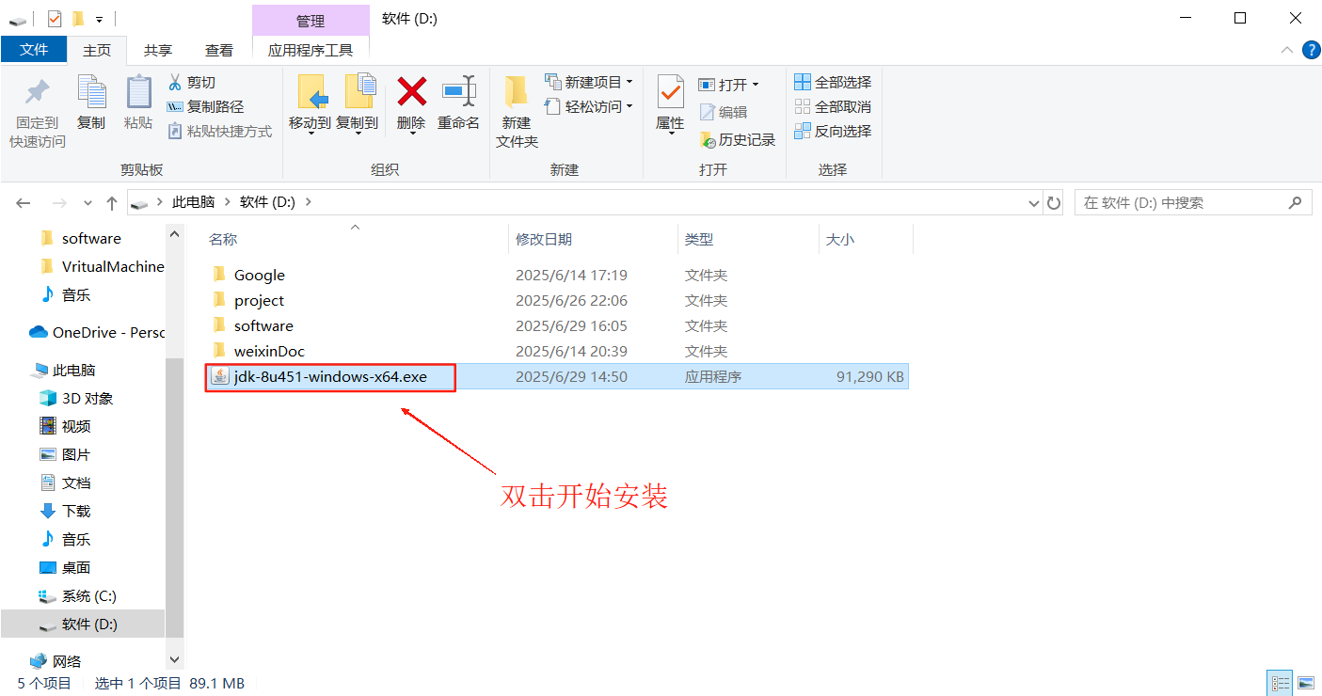Open the New item (新建项目) dropdown
The image size is (1322, 696).
click(589, 83)
